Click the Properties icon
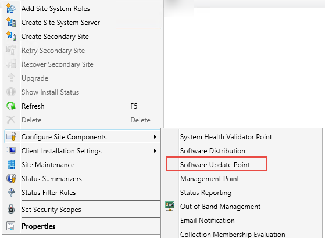This screenshot has height=238, width=325. [11, 226]
